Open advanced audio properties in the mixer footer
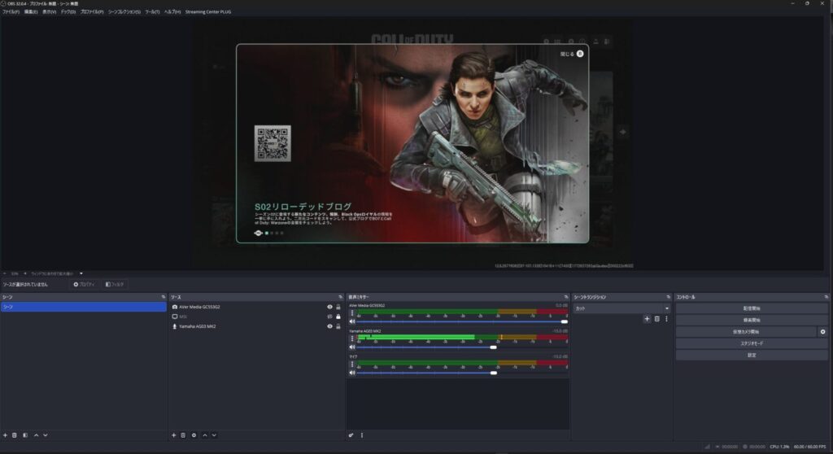This screenshot has width=833, height=454. pos(351,435)
